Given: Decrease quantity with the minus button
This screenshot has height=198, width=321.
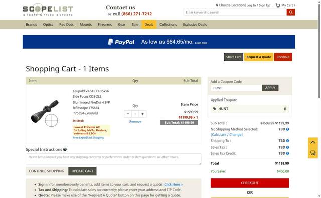Looking at the screenshot, I should coord(128,114).
